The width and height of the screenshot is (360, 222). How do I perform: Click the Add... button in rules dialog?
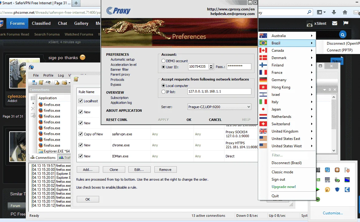88,170
